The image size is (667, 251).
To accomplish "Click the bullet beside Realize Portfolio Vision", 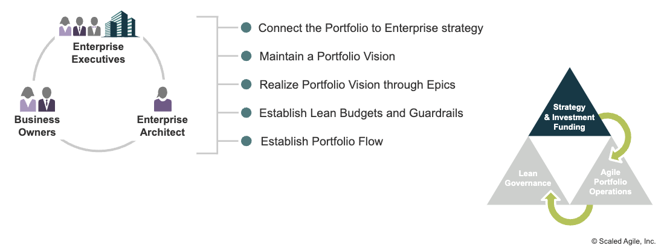I will (x=246, y=84).
